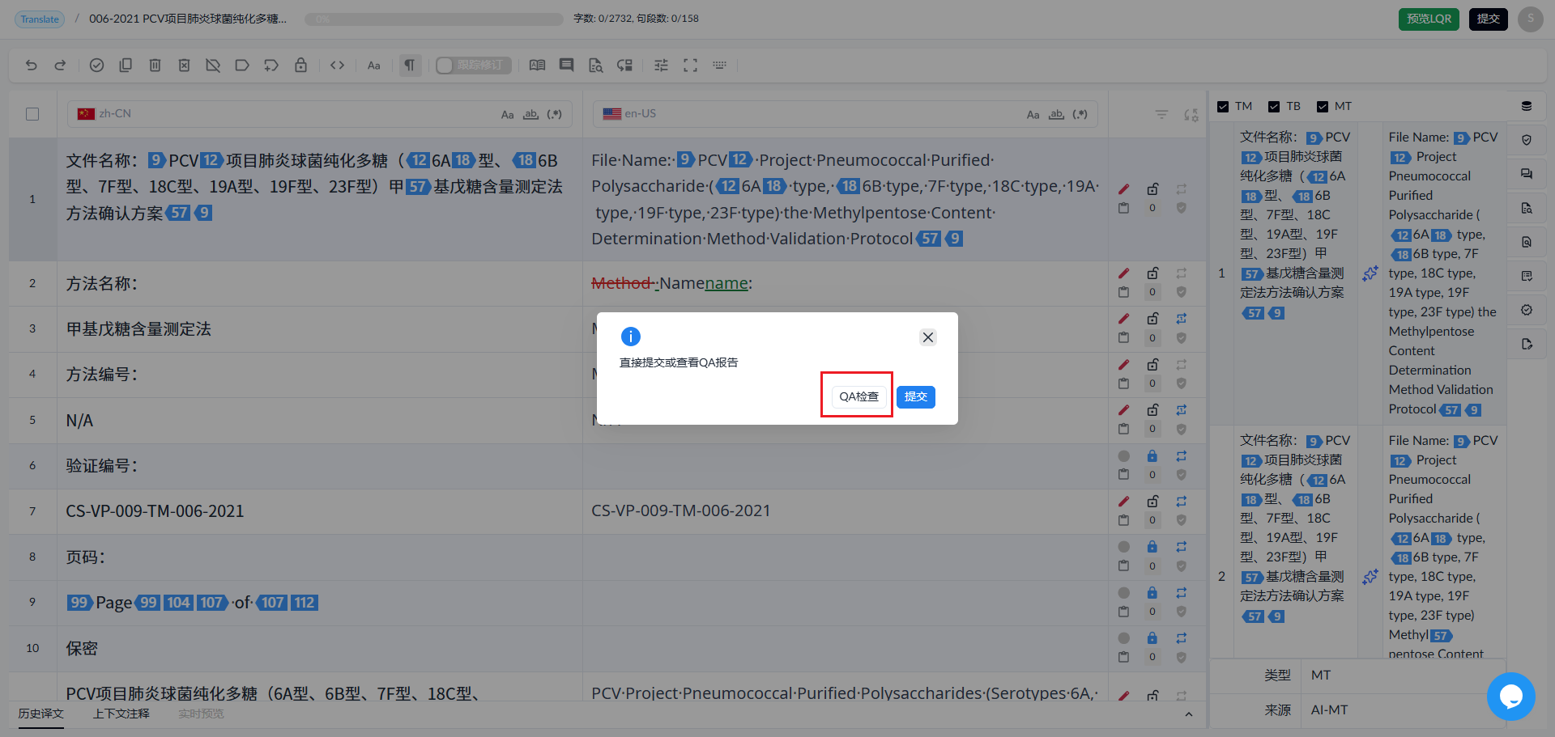This screenshot has width=1555, height=737.
Task: Click the redo arrow in the toolbar
Action: tap(60, 66)
